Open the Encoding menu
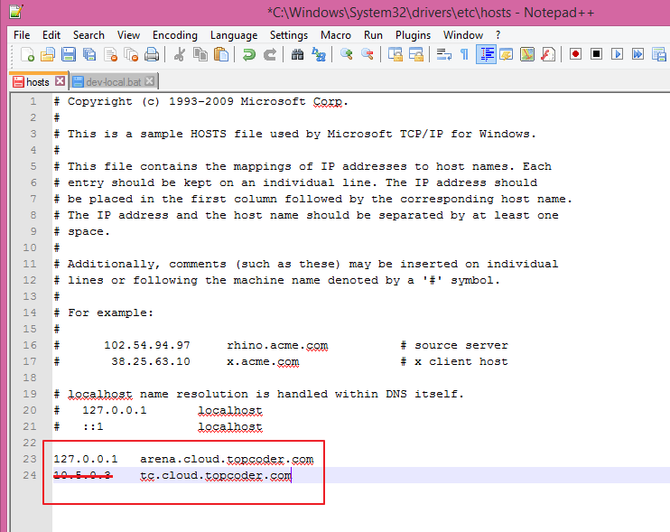The height and width of the screenshot is (532, 670). (x=175, y=35)
